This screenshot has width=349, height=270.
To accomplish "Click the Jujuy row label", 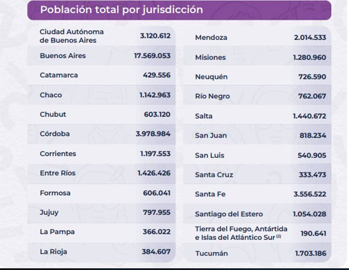I will tap(49, 212).
